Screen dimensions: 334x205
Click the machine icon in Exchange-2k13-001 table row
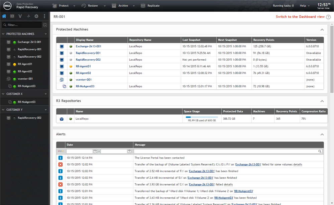(62, 46)
